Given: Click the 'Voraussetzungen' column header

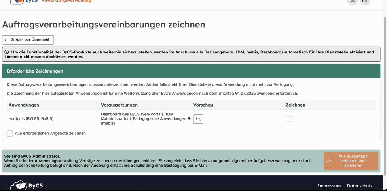Looking at the screenshot, I should (119, 105).
